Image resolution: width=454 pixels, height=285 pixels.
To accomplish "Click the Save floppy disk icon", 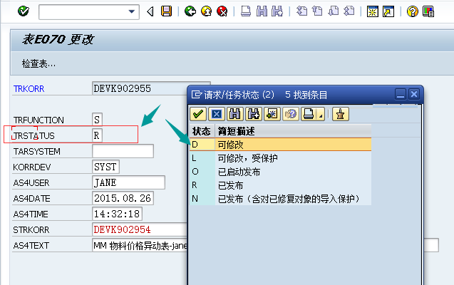I will 167,11.
